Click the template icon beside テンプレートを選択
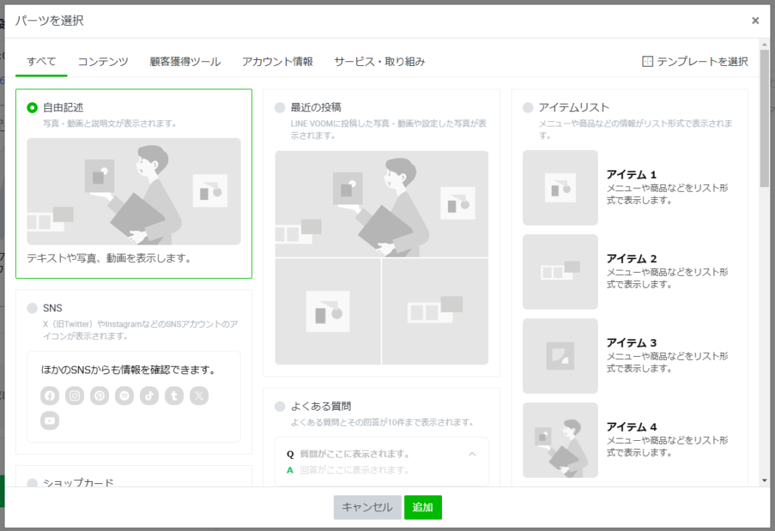775x531 pixels. 647,61
